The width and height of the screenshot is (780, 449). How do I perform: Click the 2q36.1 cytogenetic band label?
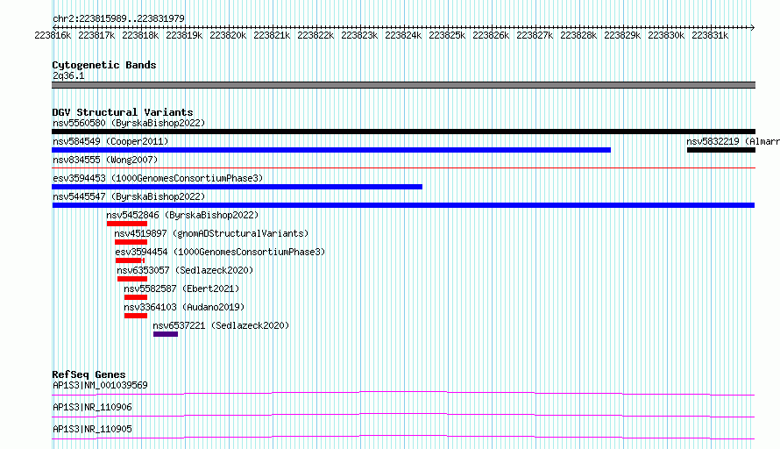pos(68,75)
